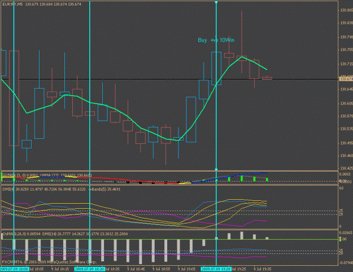Click the '9 Jul 18:55' time label
This screenshot has width=353, height=272.
tap(161, 269)
